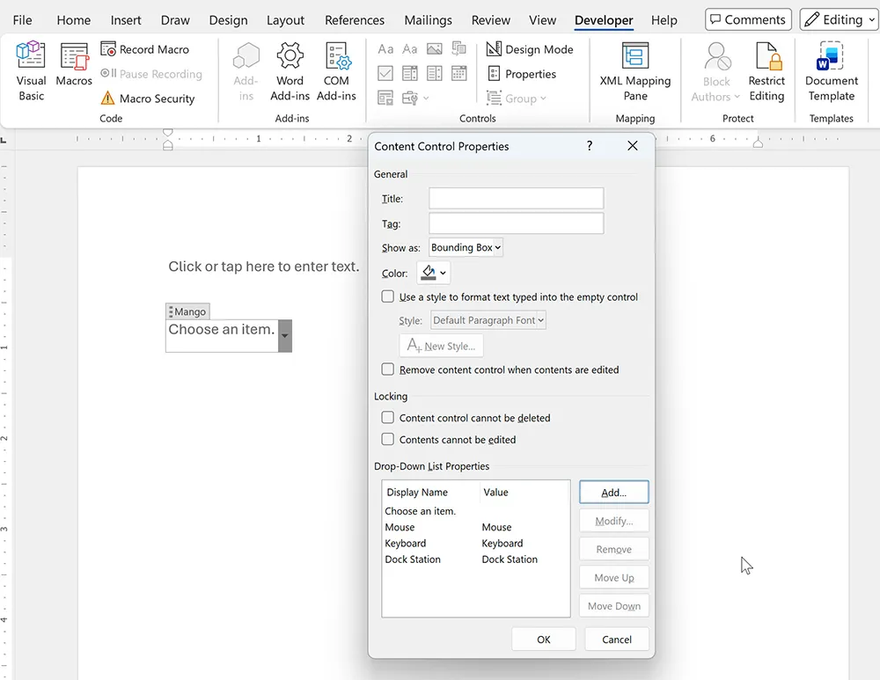The height and width of the screenshot is (680, 880).
Task: Toggle Design Mode in the Controls group
Action: [x=529, y=49]
